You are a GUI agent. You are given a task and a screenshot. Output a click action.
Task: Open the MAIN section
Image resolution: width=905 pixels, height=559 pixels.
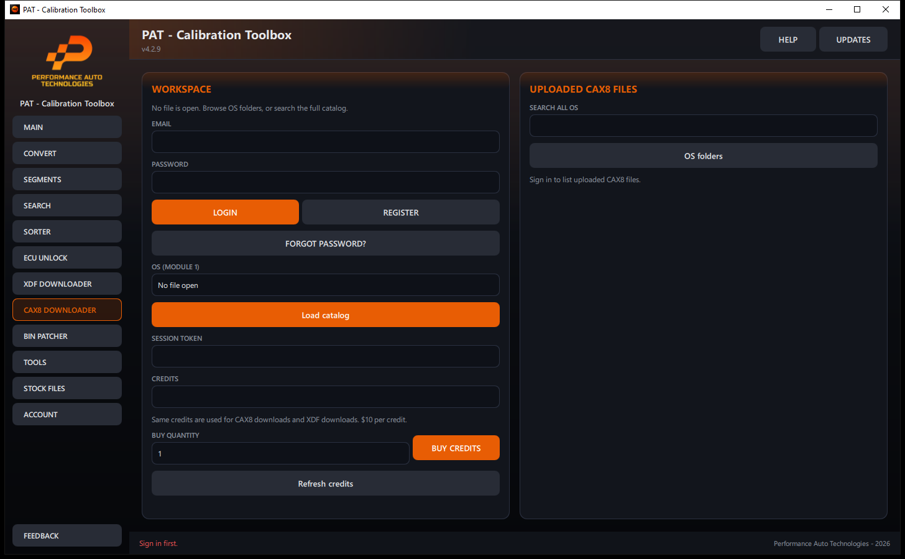pyautogui.click(x=67, y=127)
